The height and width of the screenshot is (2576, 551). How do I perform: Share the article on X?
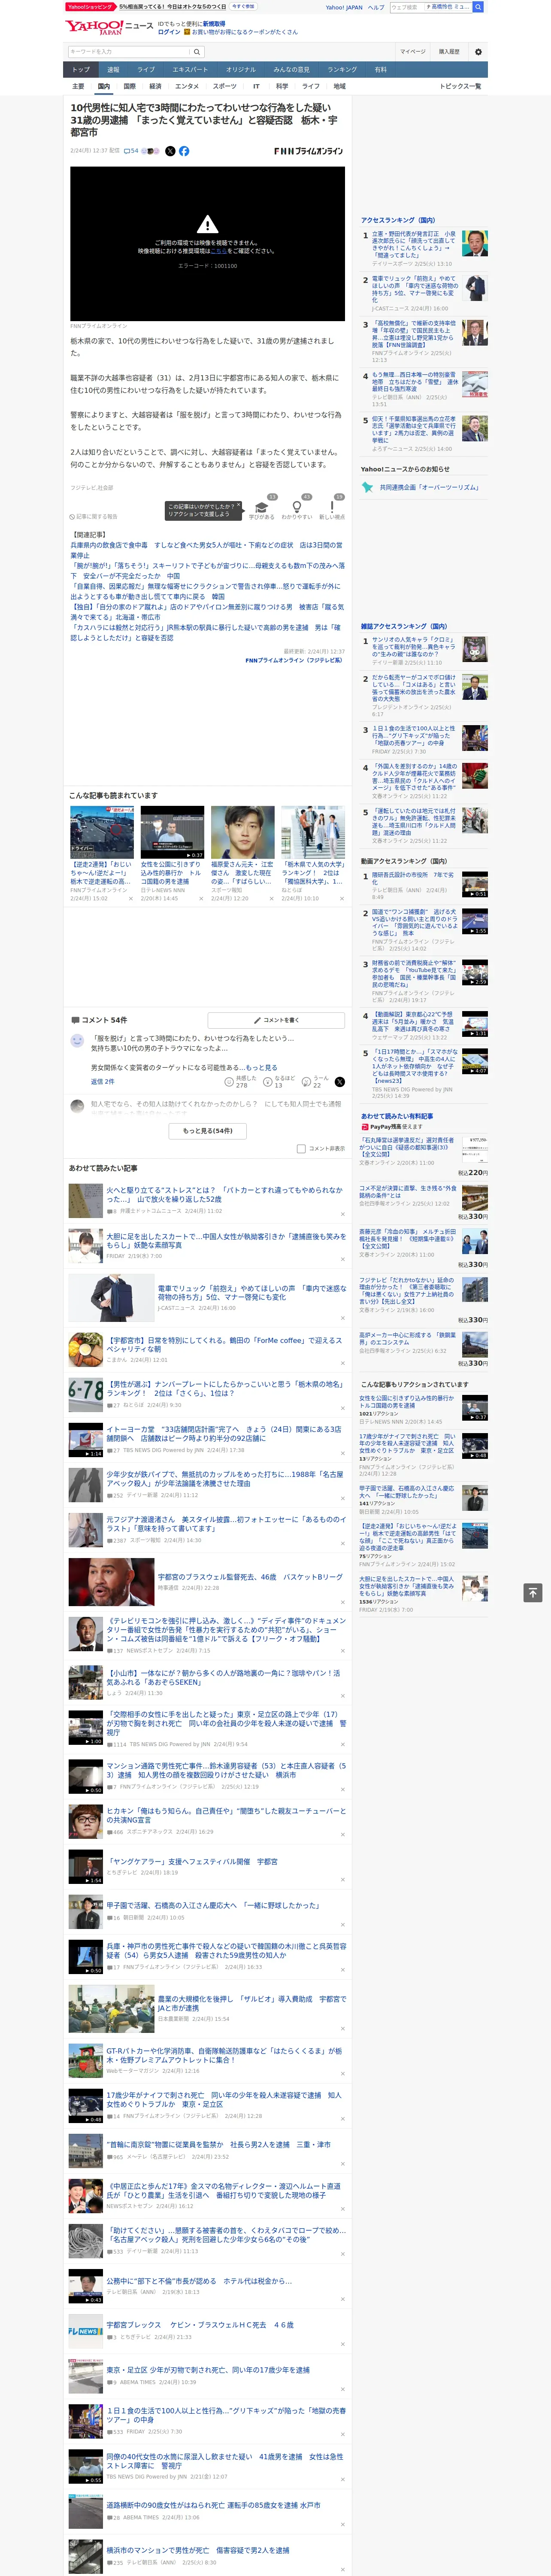pos(170,151)
